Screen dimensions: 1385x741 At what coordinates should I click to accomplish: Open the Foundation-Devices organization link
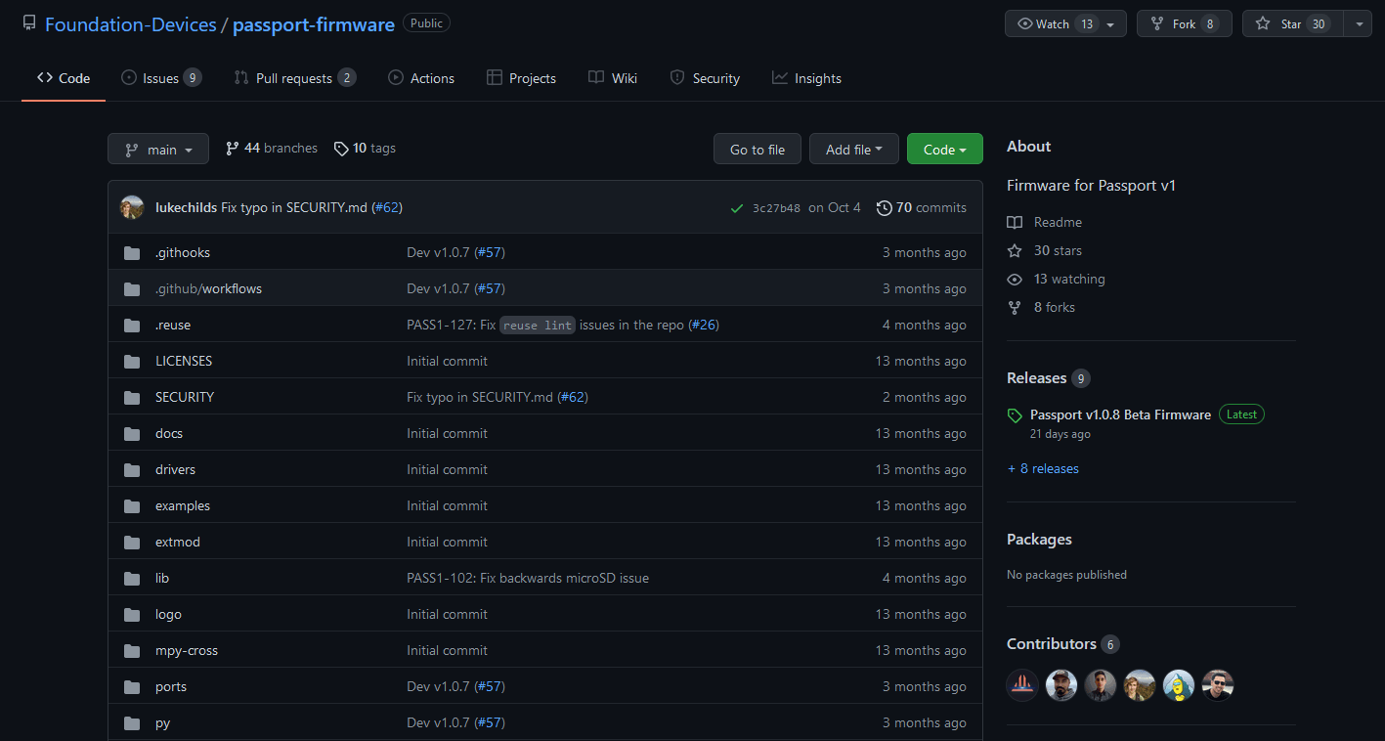click(x=131, y=24)
